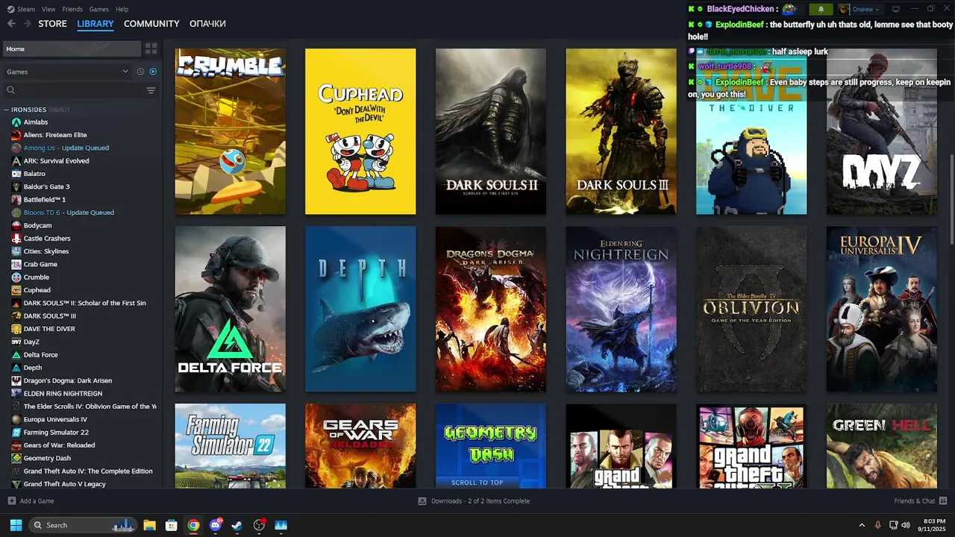This screenshot has width=955, height=537.
Task: Open Google Chrome from the taskbar
Action: (193, 525)
